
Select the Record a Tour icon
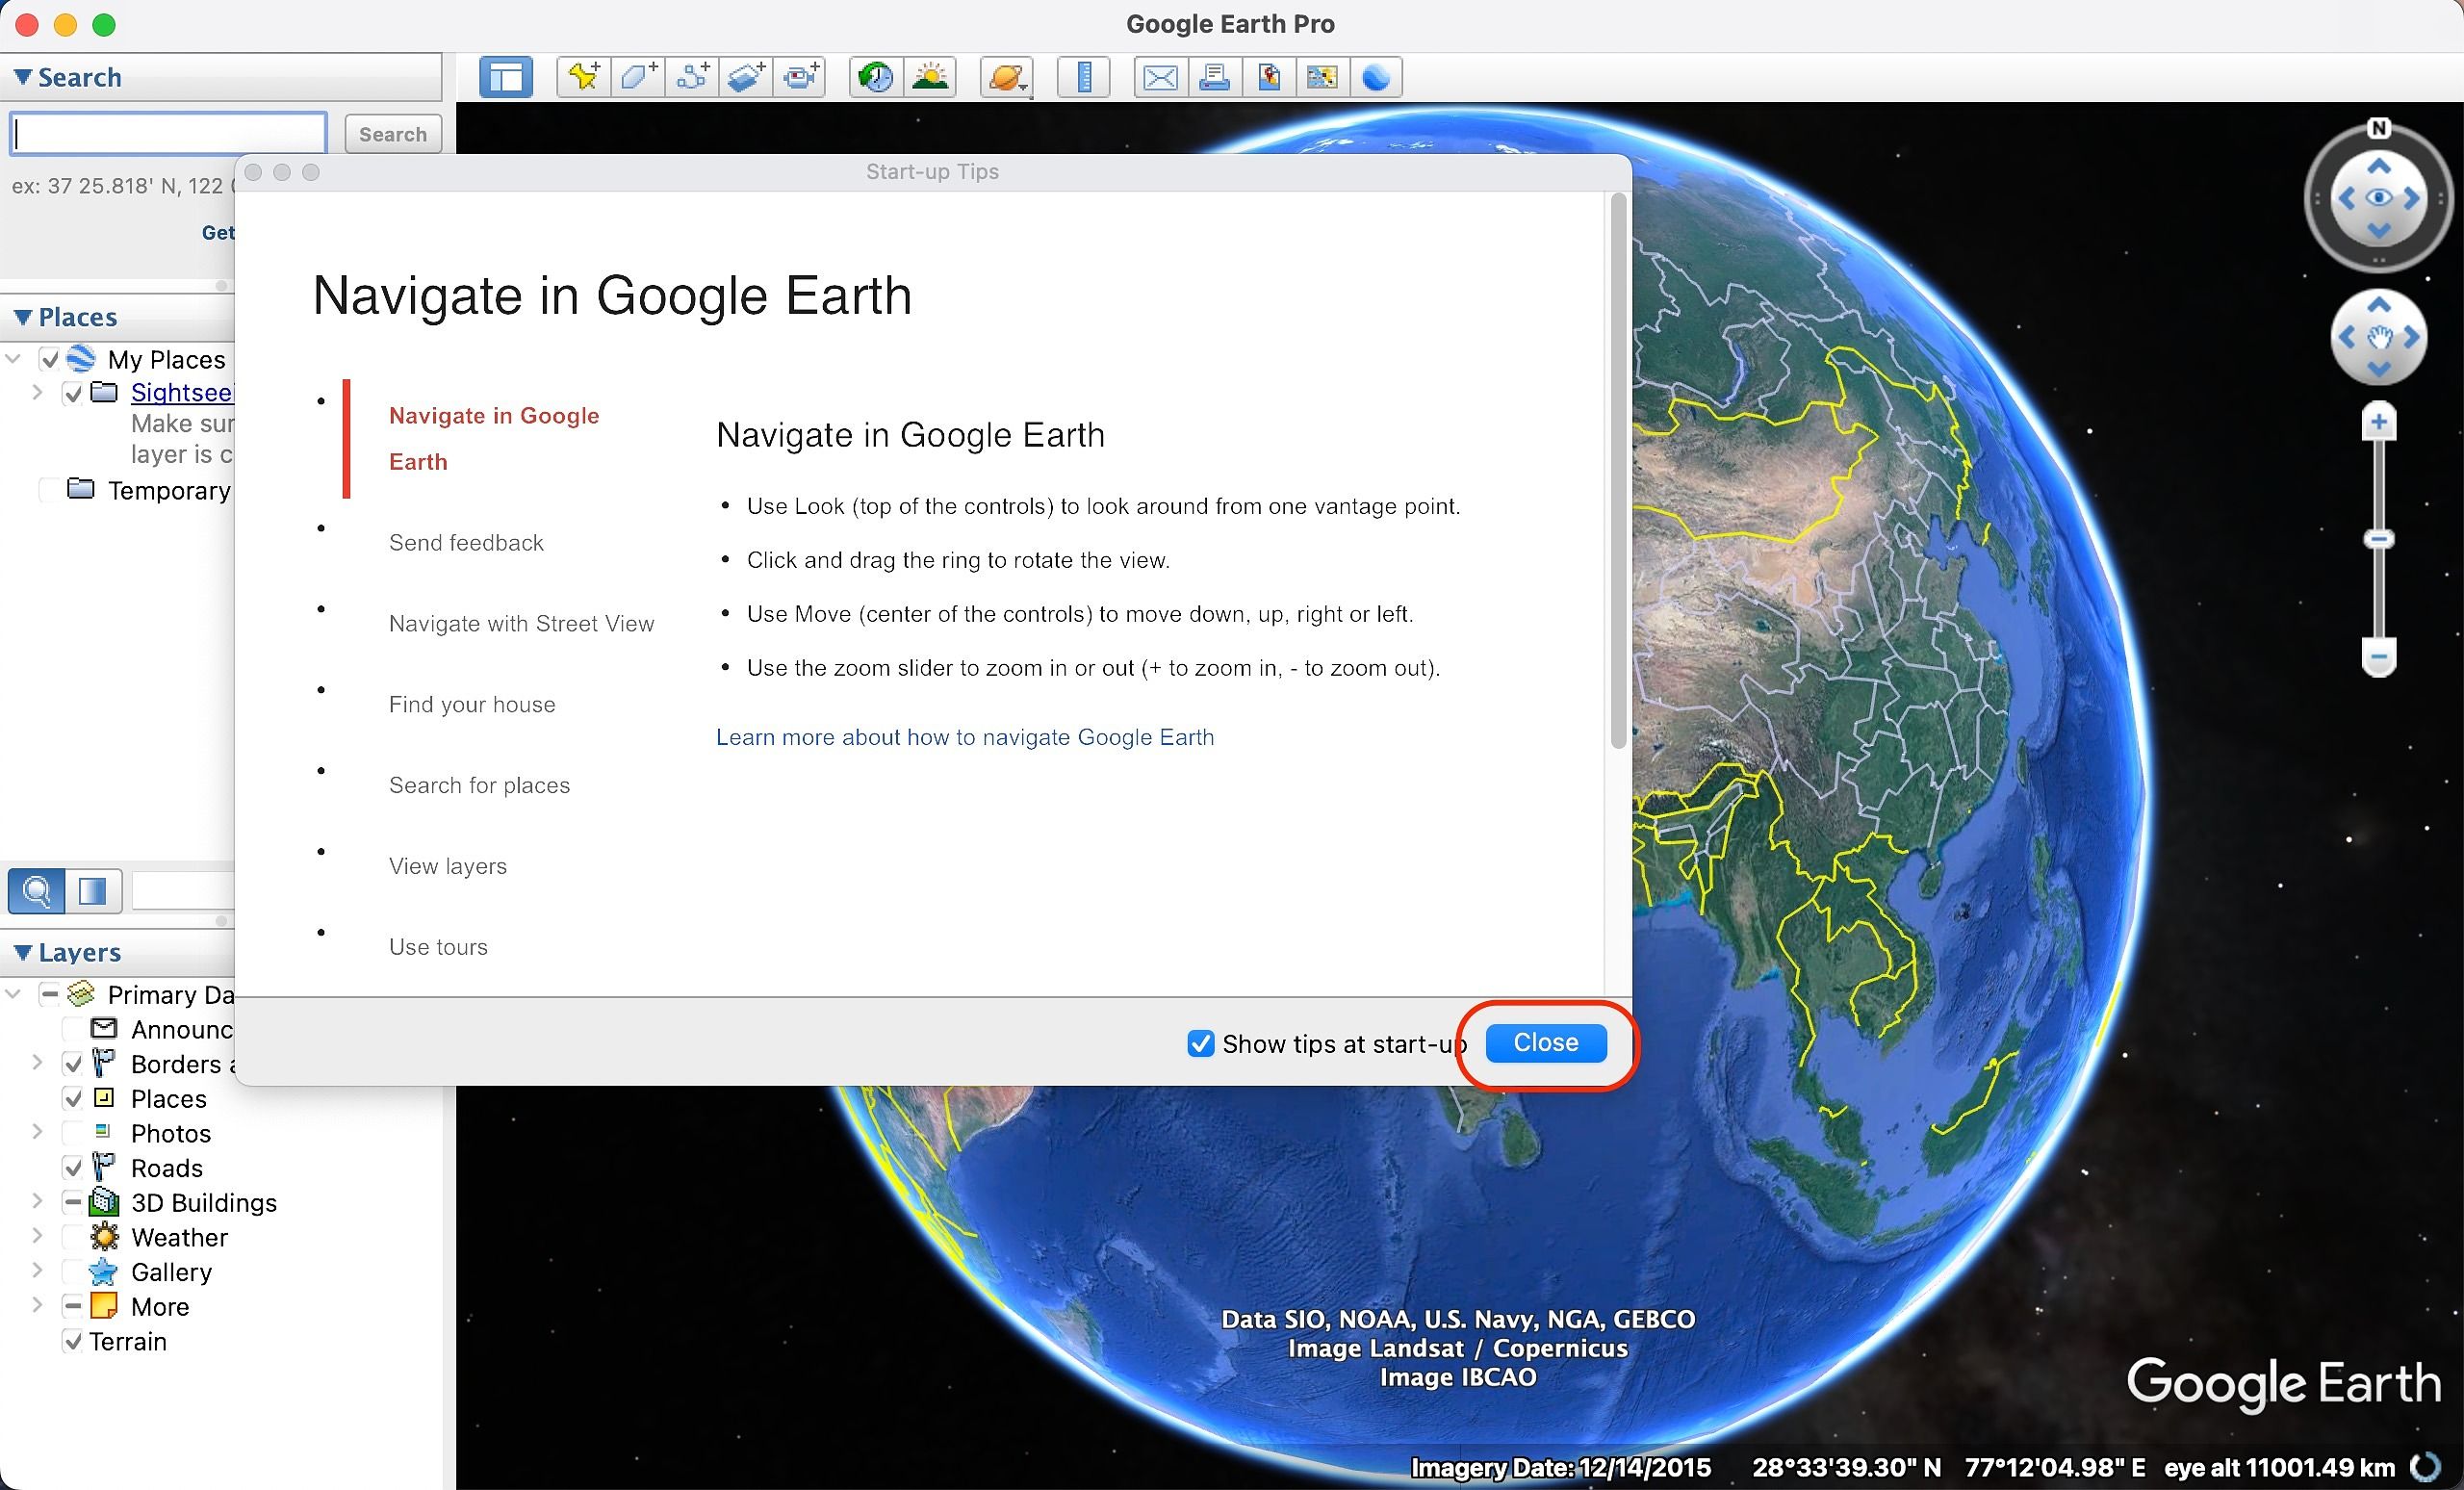pyautogui.click(x=805, y=76)
